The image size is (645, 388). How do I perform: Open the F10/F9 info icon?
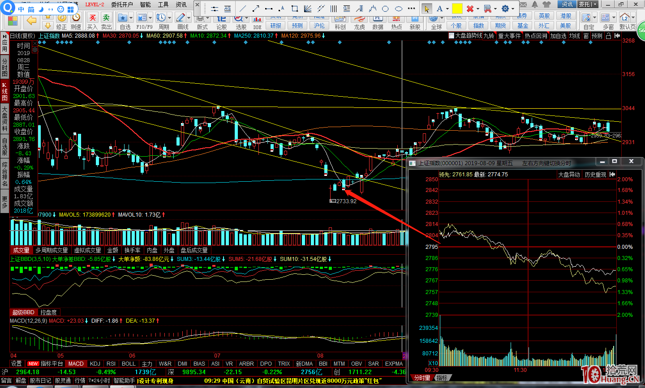click(x=142, y=18)
